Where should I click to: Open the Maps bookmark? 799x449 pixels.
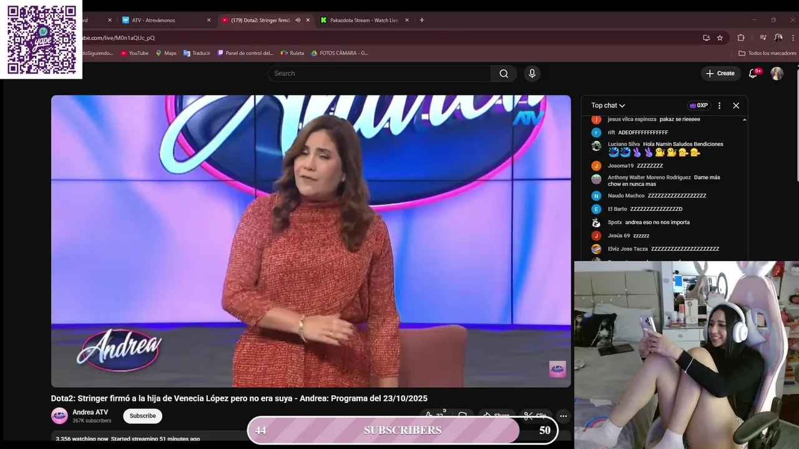click(166, 53)
